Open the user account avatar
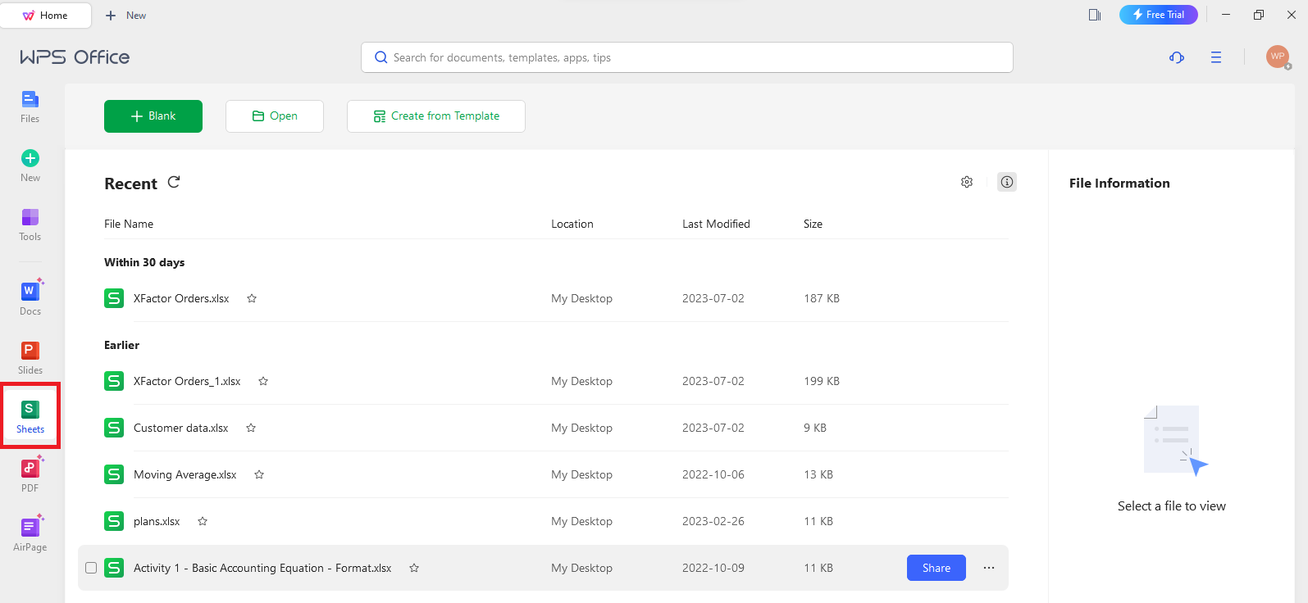This screenshot has width=1308, height=603. (x=1278, y=57)
